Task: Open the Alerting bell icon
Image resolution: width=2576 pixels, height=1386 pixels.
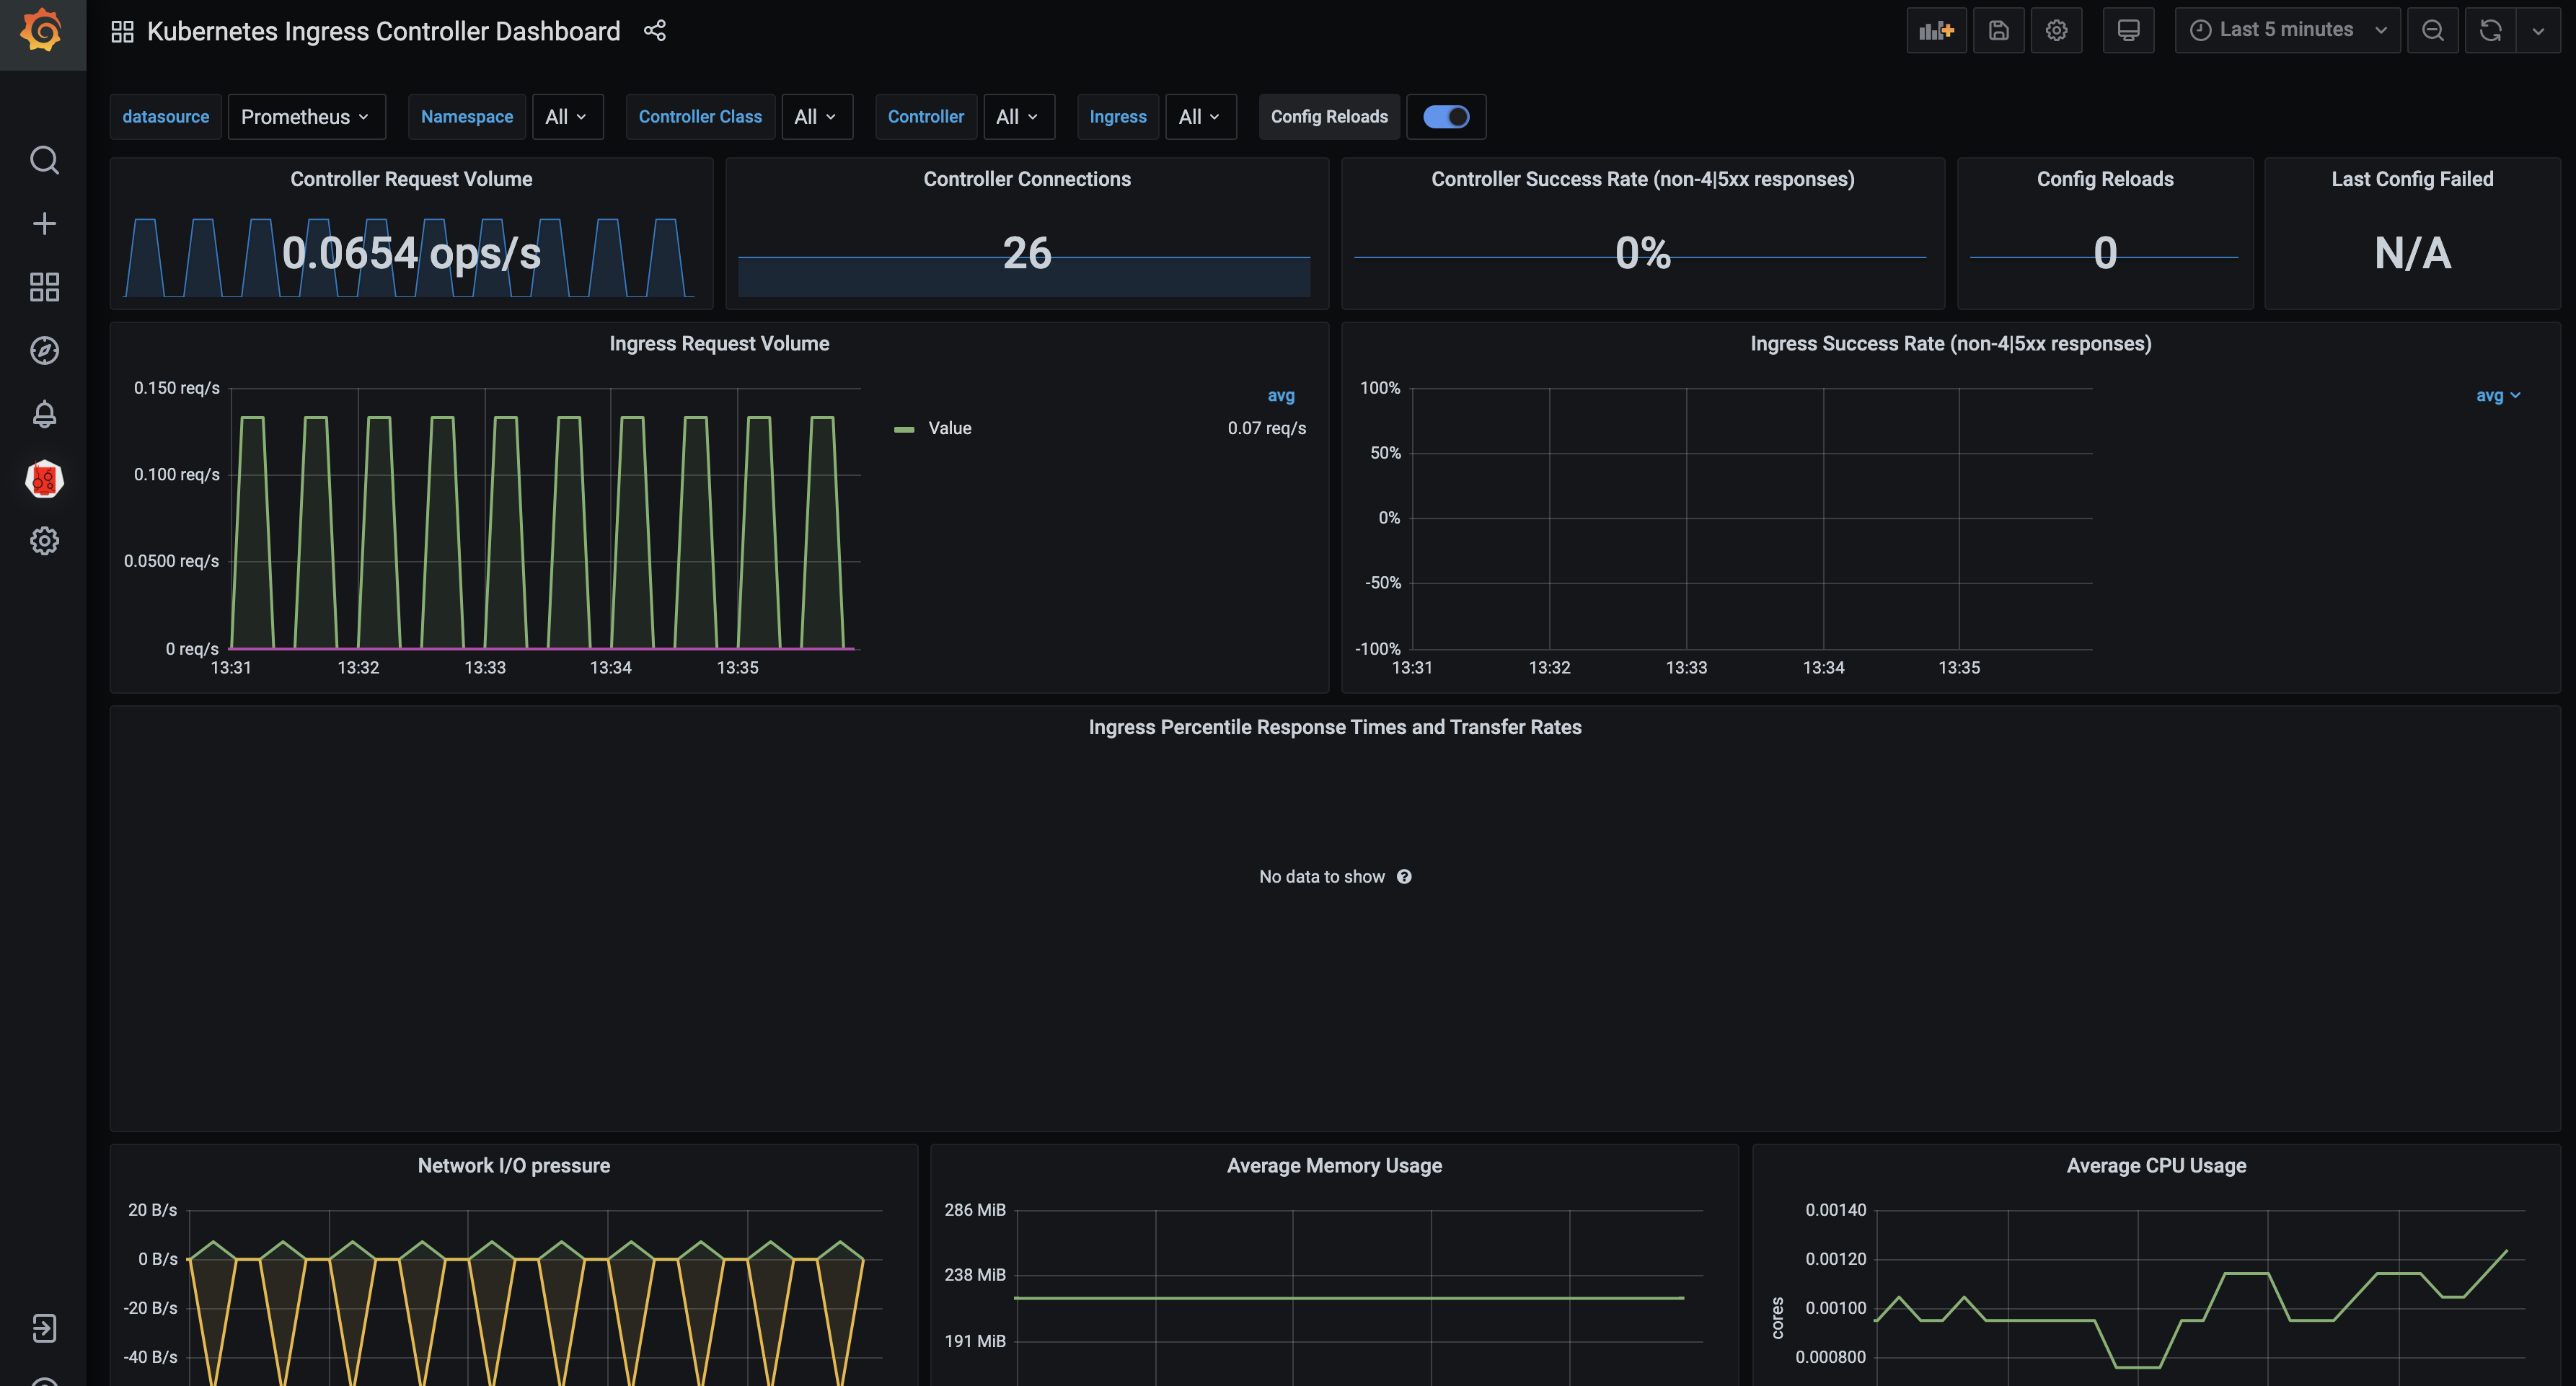Action: coord(44,414)
